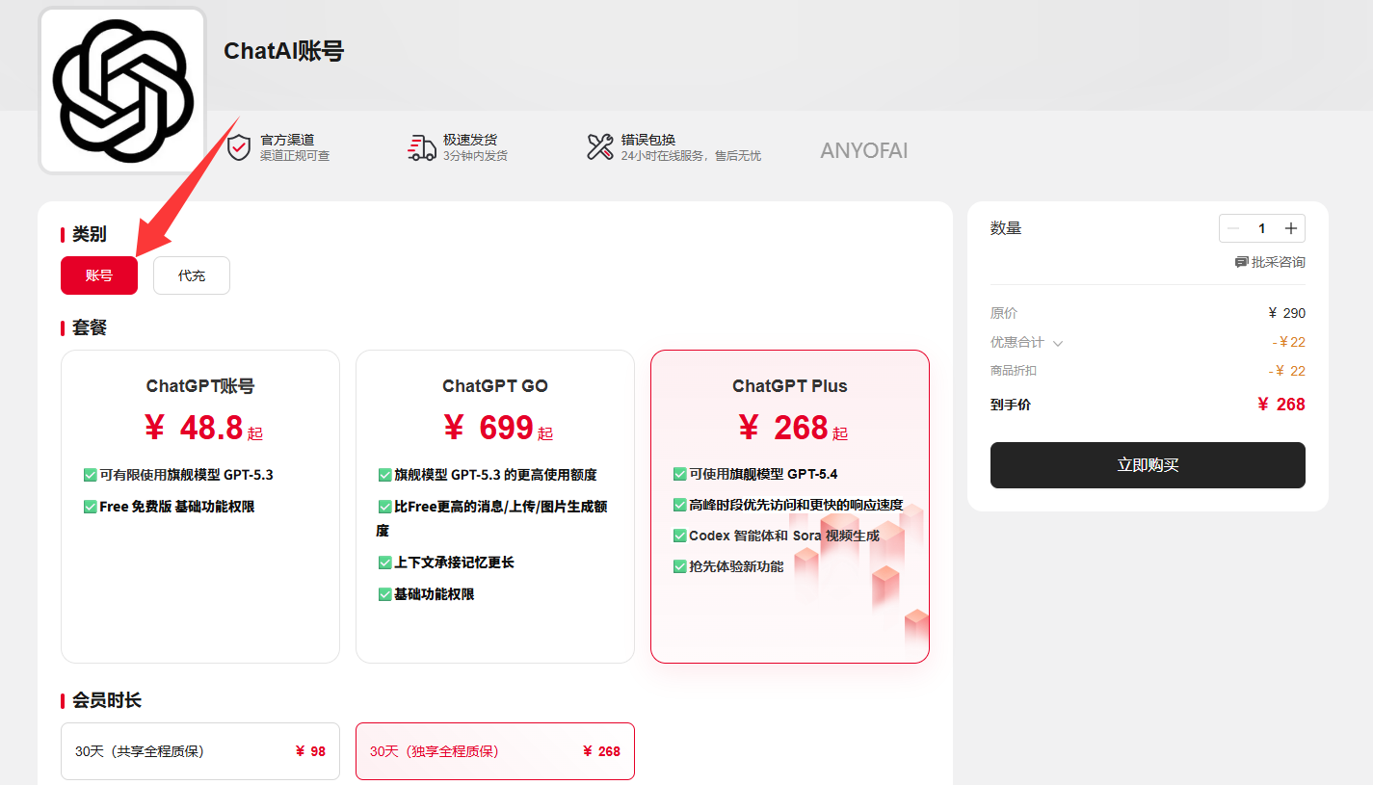Click the 类别 section heading
Viewport: 1373px width, 785px height.
[x=90, y=234]
